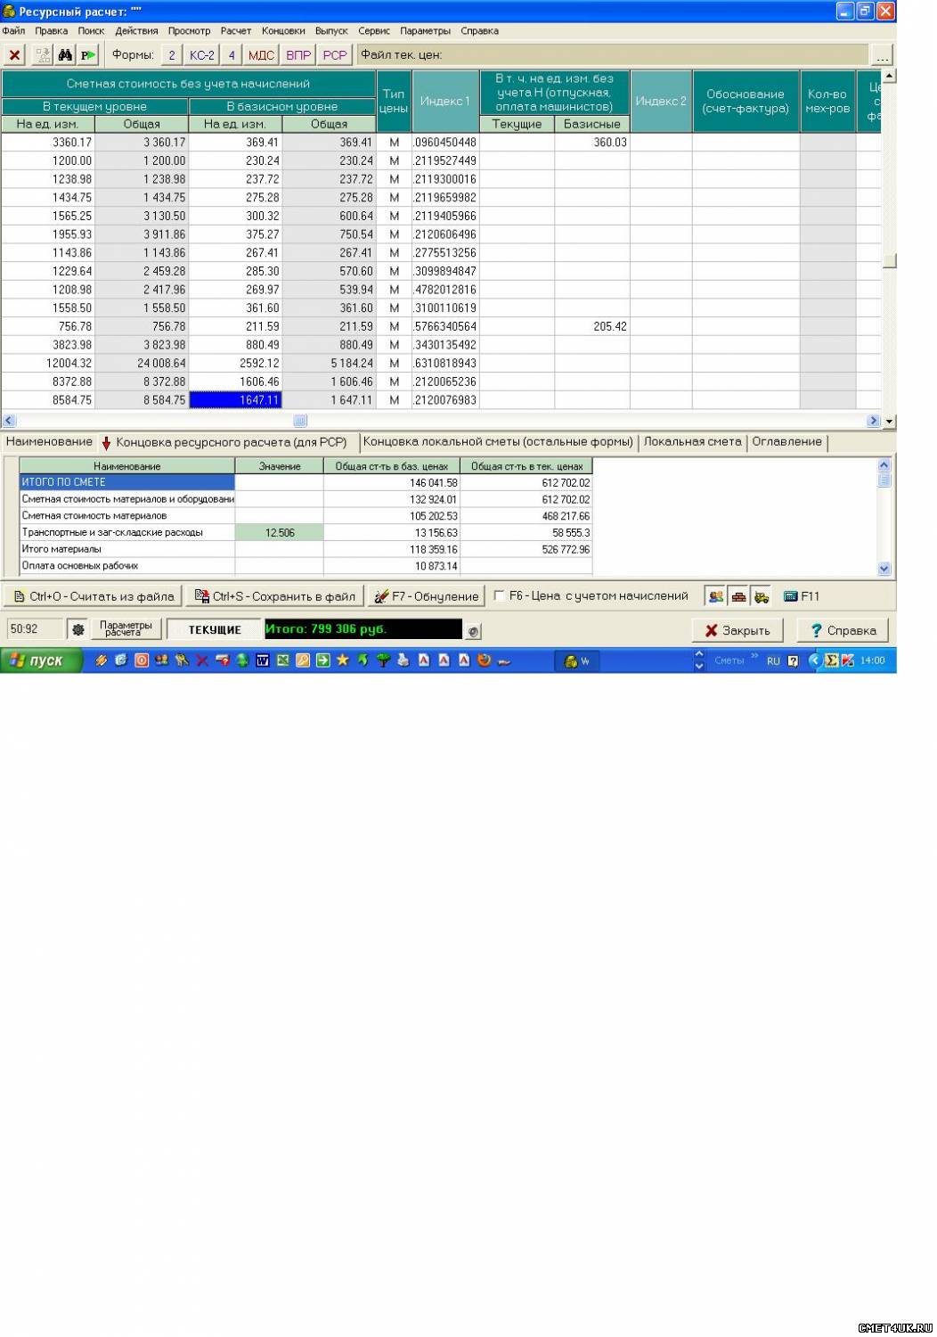937x1337 pixels.
Task: Click the main table scroll right arrow
Action: [874, 421]
